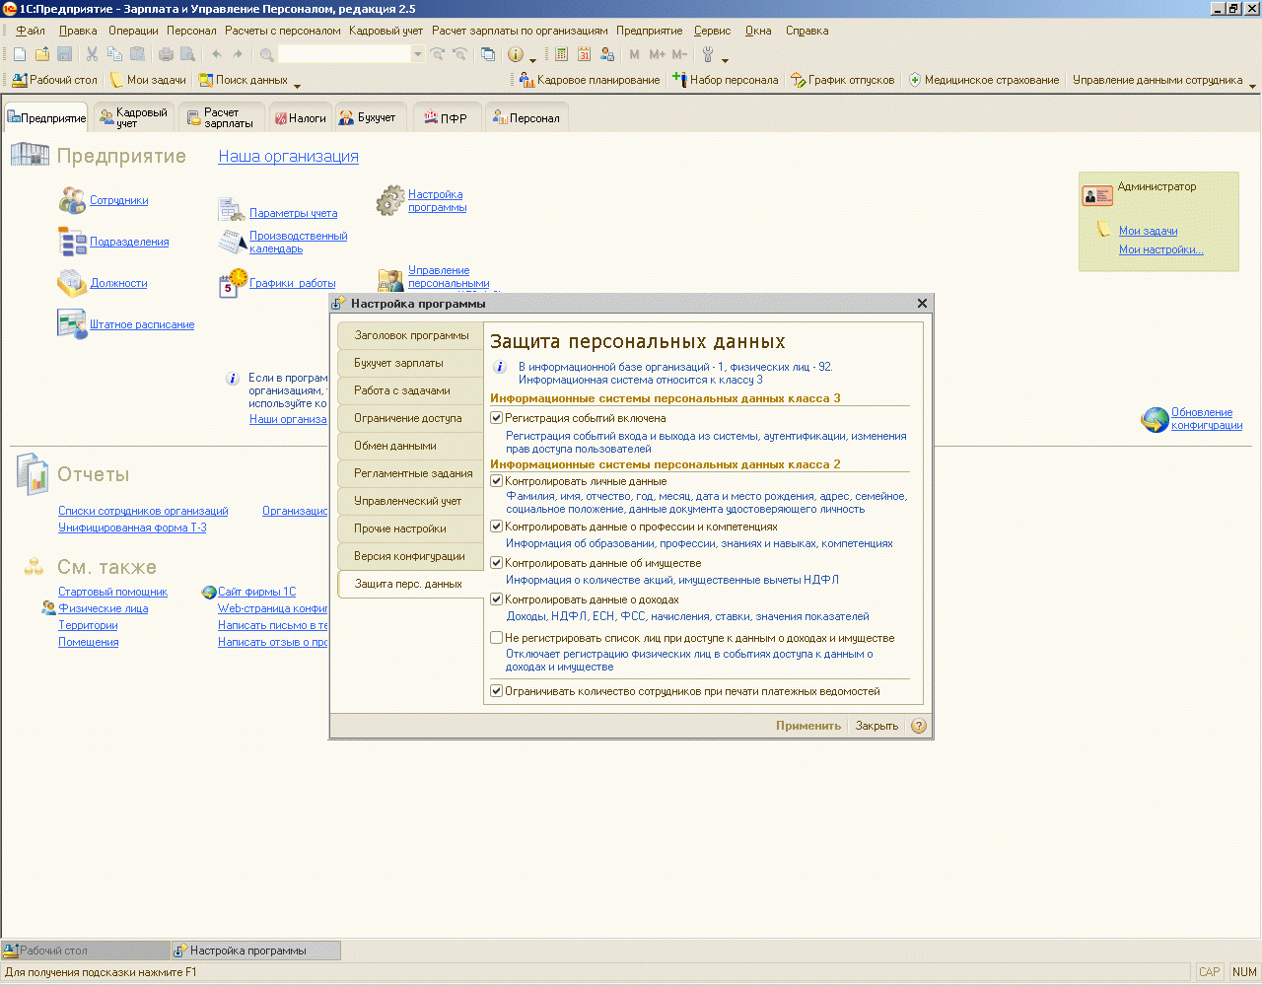Switch to Рабочий стол window in taskbar
Screen dimensions: 1262x986
[86, 951]
